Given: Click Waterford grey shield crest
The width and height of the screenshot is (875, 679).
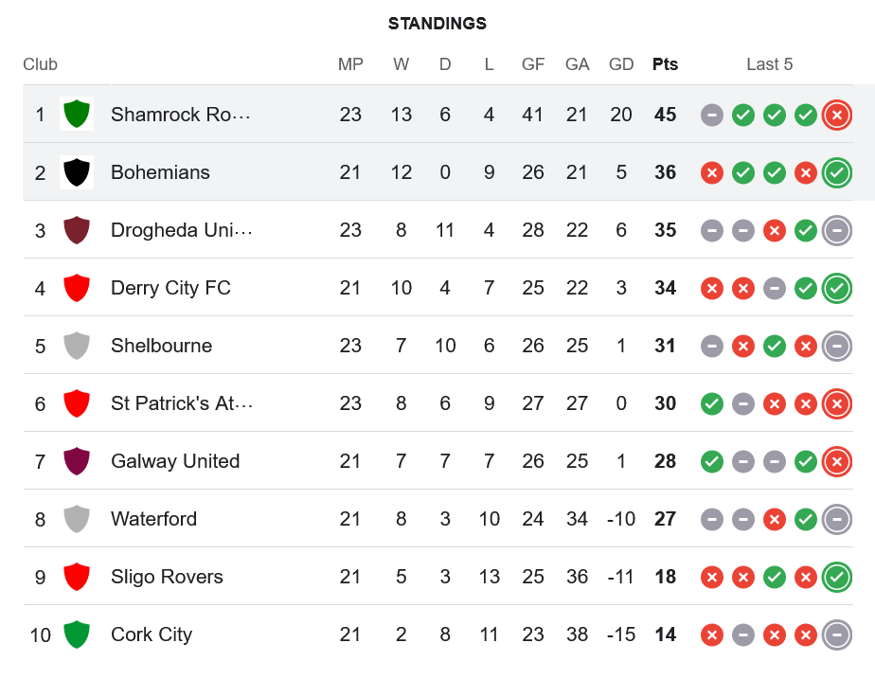Looking at the screenshot, I should (77, 519).
